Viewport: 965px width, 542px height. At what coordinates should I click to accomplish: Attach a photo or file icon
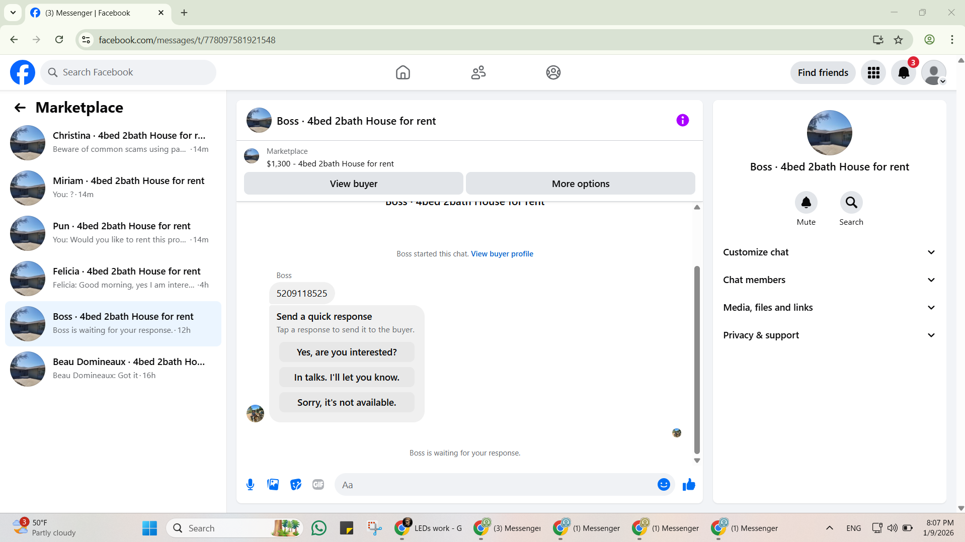tap(273, 485)
